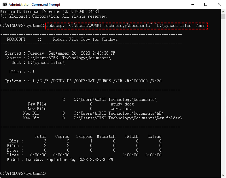Click the 'FAILED' column header
Image resolution: width=226 pixels, height=178 pixels.
point(131,136)
